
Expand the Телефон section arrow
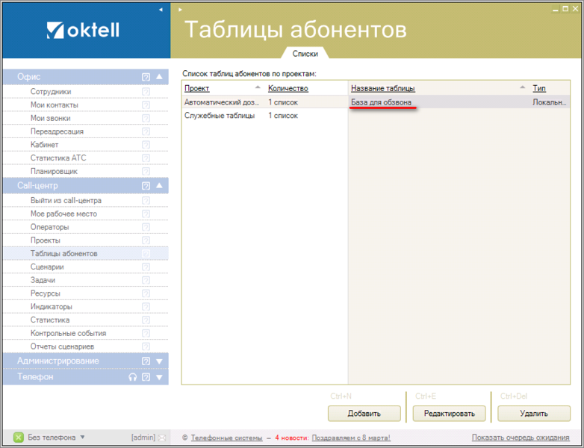pyautogui.click(x=159, y=377)
